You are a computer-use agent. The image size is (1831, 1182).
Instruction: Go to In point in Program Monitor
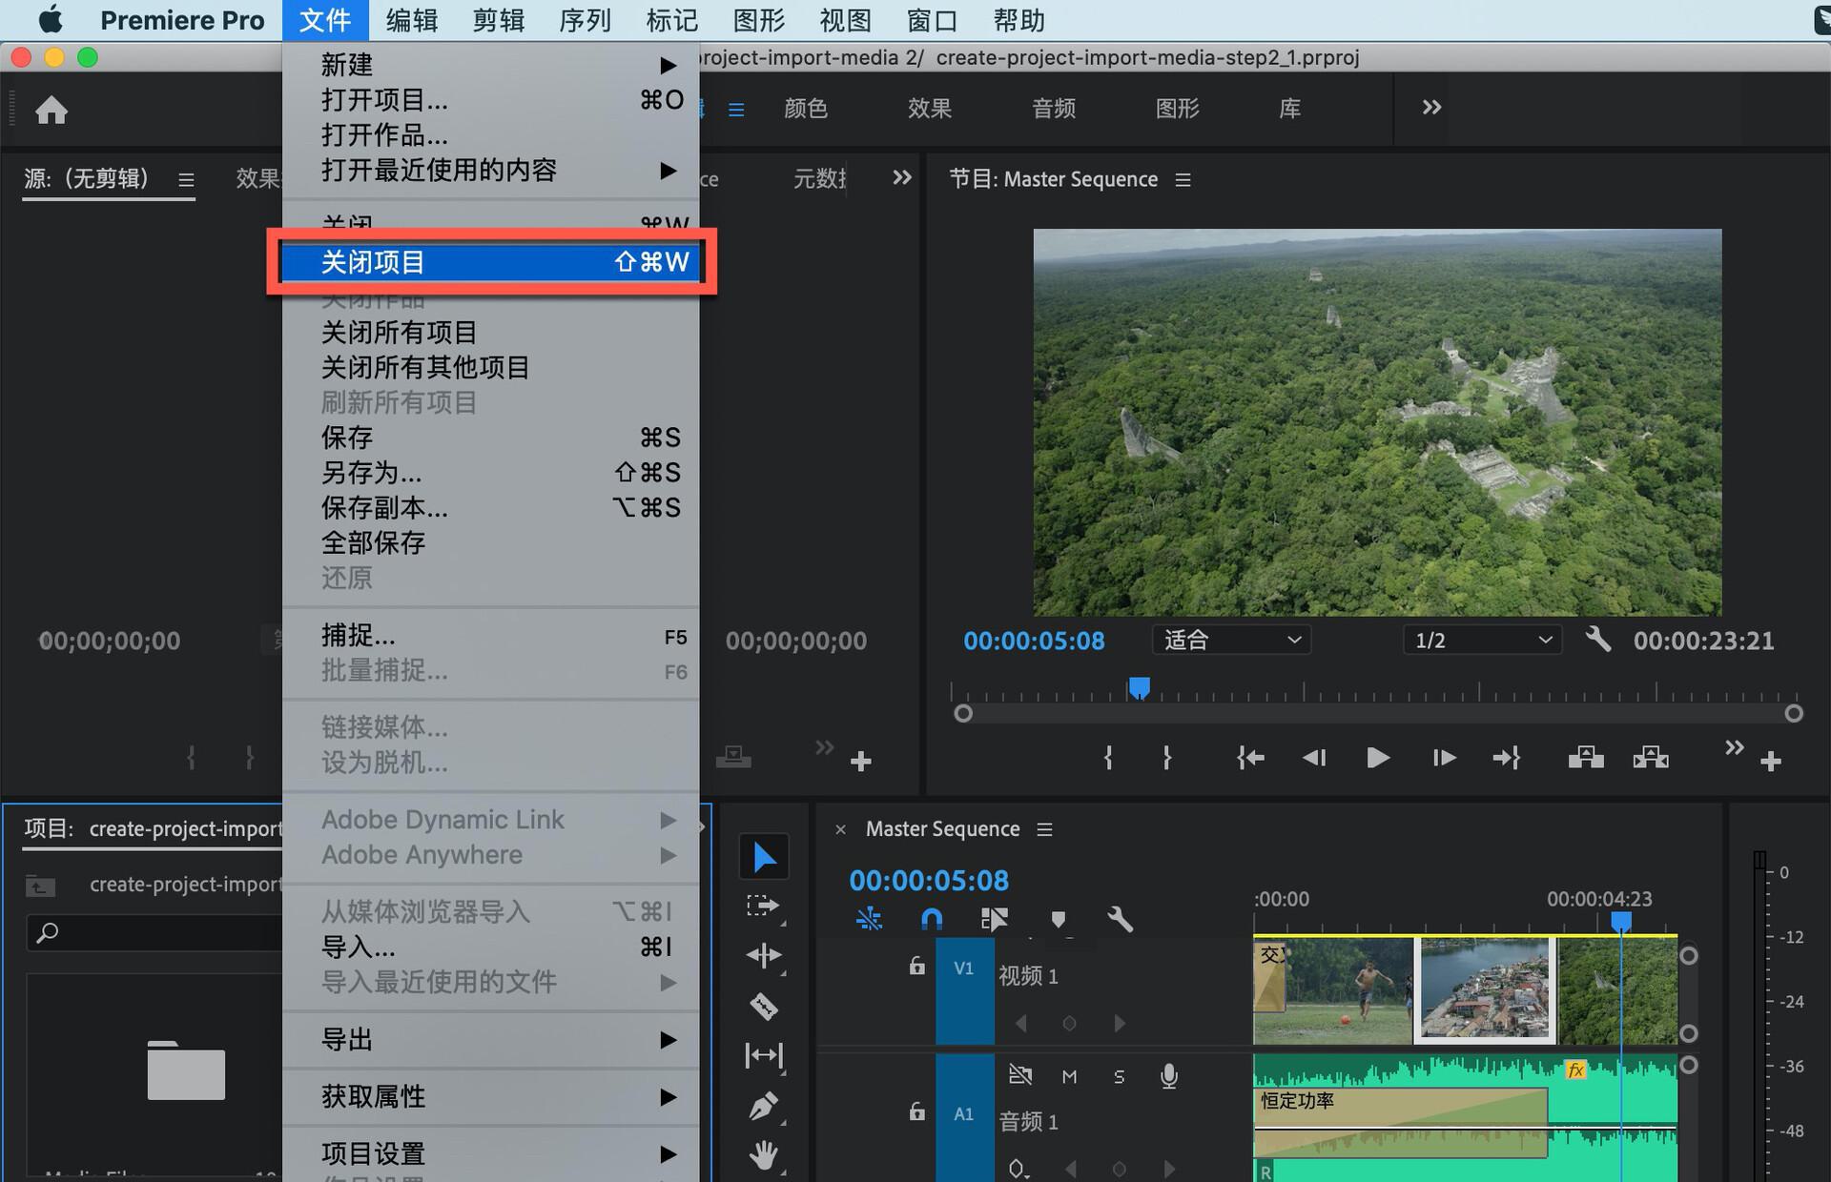1250,758
